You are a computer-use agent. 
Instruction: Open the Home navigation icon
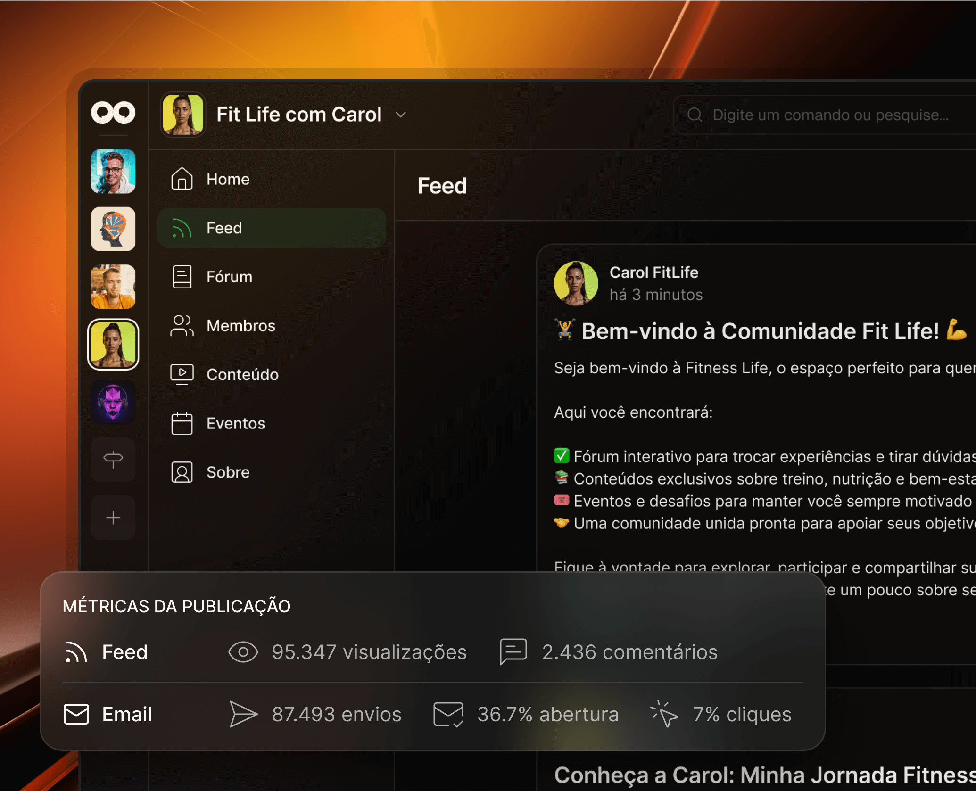[182, 179]
